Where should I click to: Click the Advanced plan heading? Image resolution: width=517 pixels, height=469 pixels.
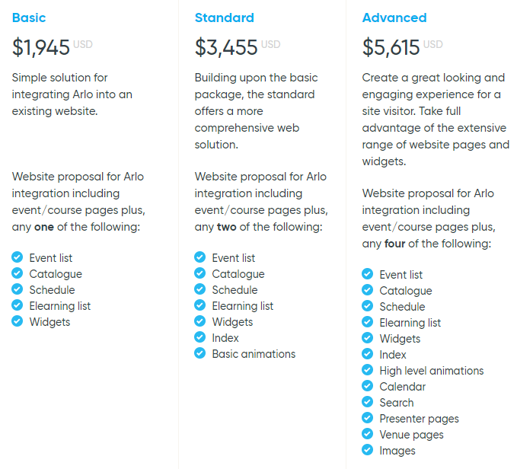tap(394, 18)
